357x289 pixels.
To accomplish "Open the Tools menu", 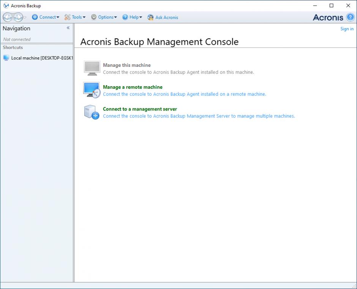I will pos(75,17).
